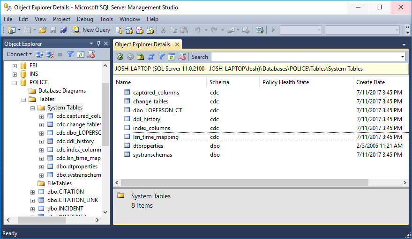The image size is (412, 239).
Task: Close the Object Explorer panel
Action: coord(106,43)
